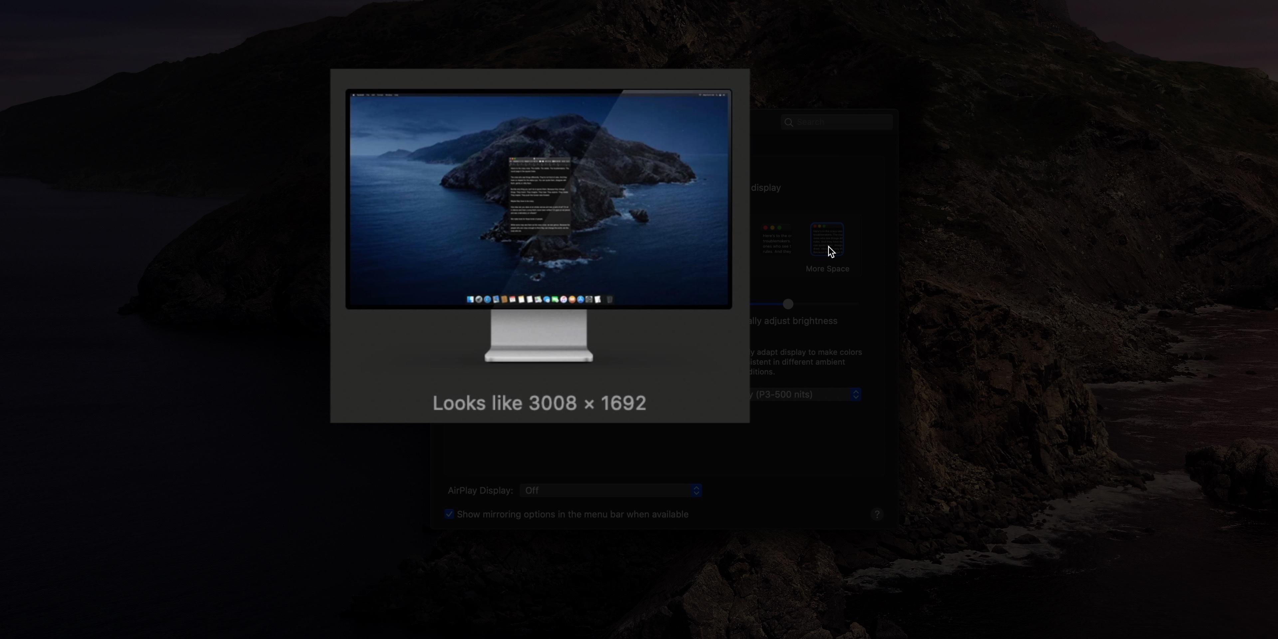Click the green FaceTime icon in the preview dock
1278x639 pixels.
tap(555, 300)
